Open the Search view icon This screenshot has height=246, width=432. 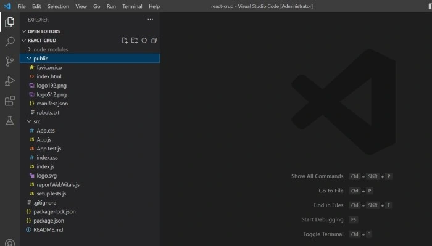tap(10, 41)
